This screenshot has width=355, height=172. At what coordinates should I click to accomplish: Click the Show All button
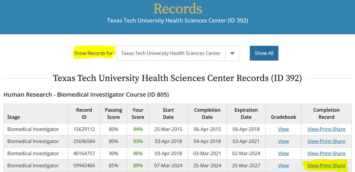tap(264, 53)
